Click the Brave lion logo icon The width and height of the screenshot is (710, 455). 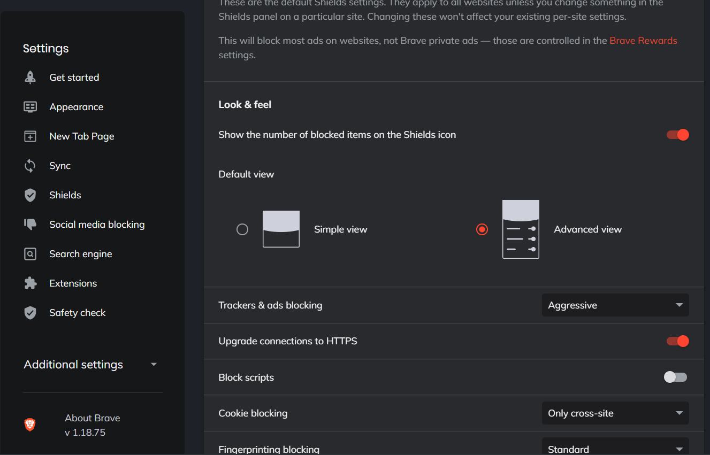30,425
